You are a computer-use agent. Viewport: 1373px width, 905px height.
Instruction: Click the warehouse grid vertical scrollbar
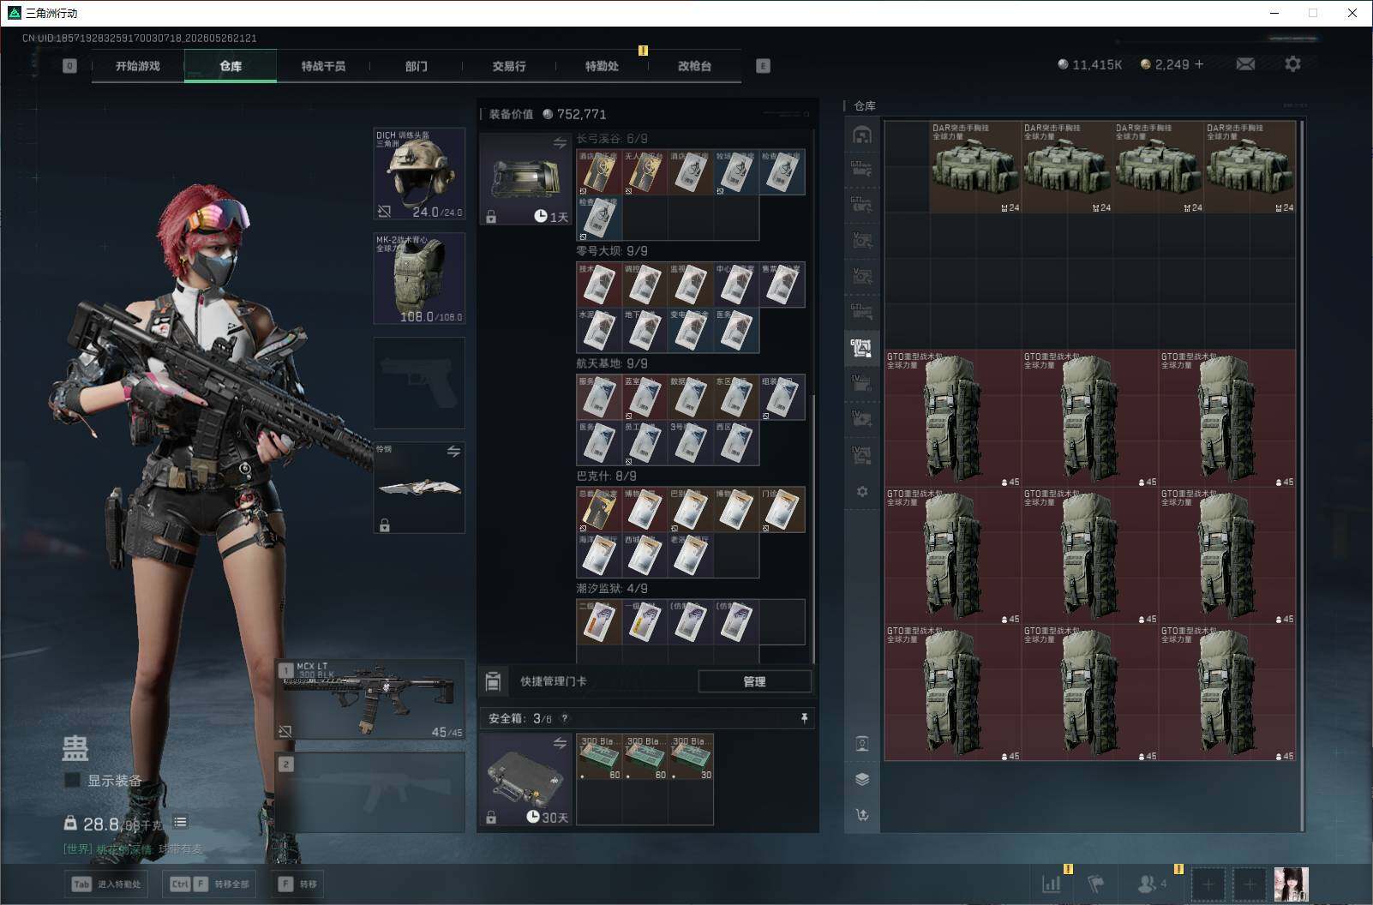coord(1302,476)
